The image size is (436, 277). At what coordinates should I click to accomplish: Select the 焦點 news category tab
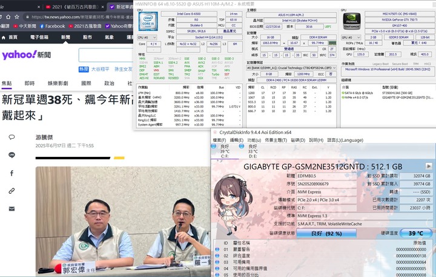click(x=7, y=83)
